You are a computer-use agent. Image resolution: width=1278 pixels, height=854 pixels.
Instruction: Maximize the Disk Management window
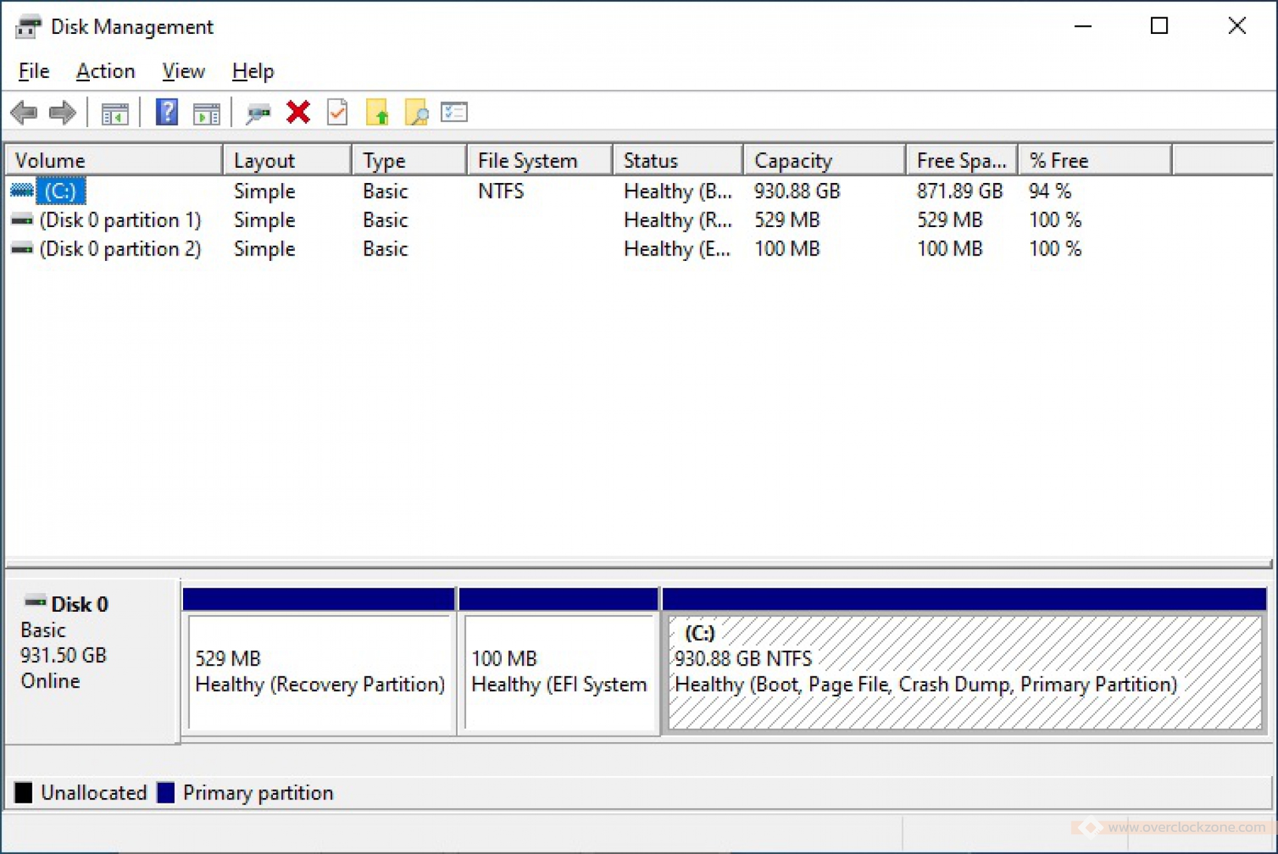1159,26
